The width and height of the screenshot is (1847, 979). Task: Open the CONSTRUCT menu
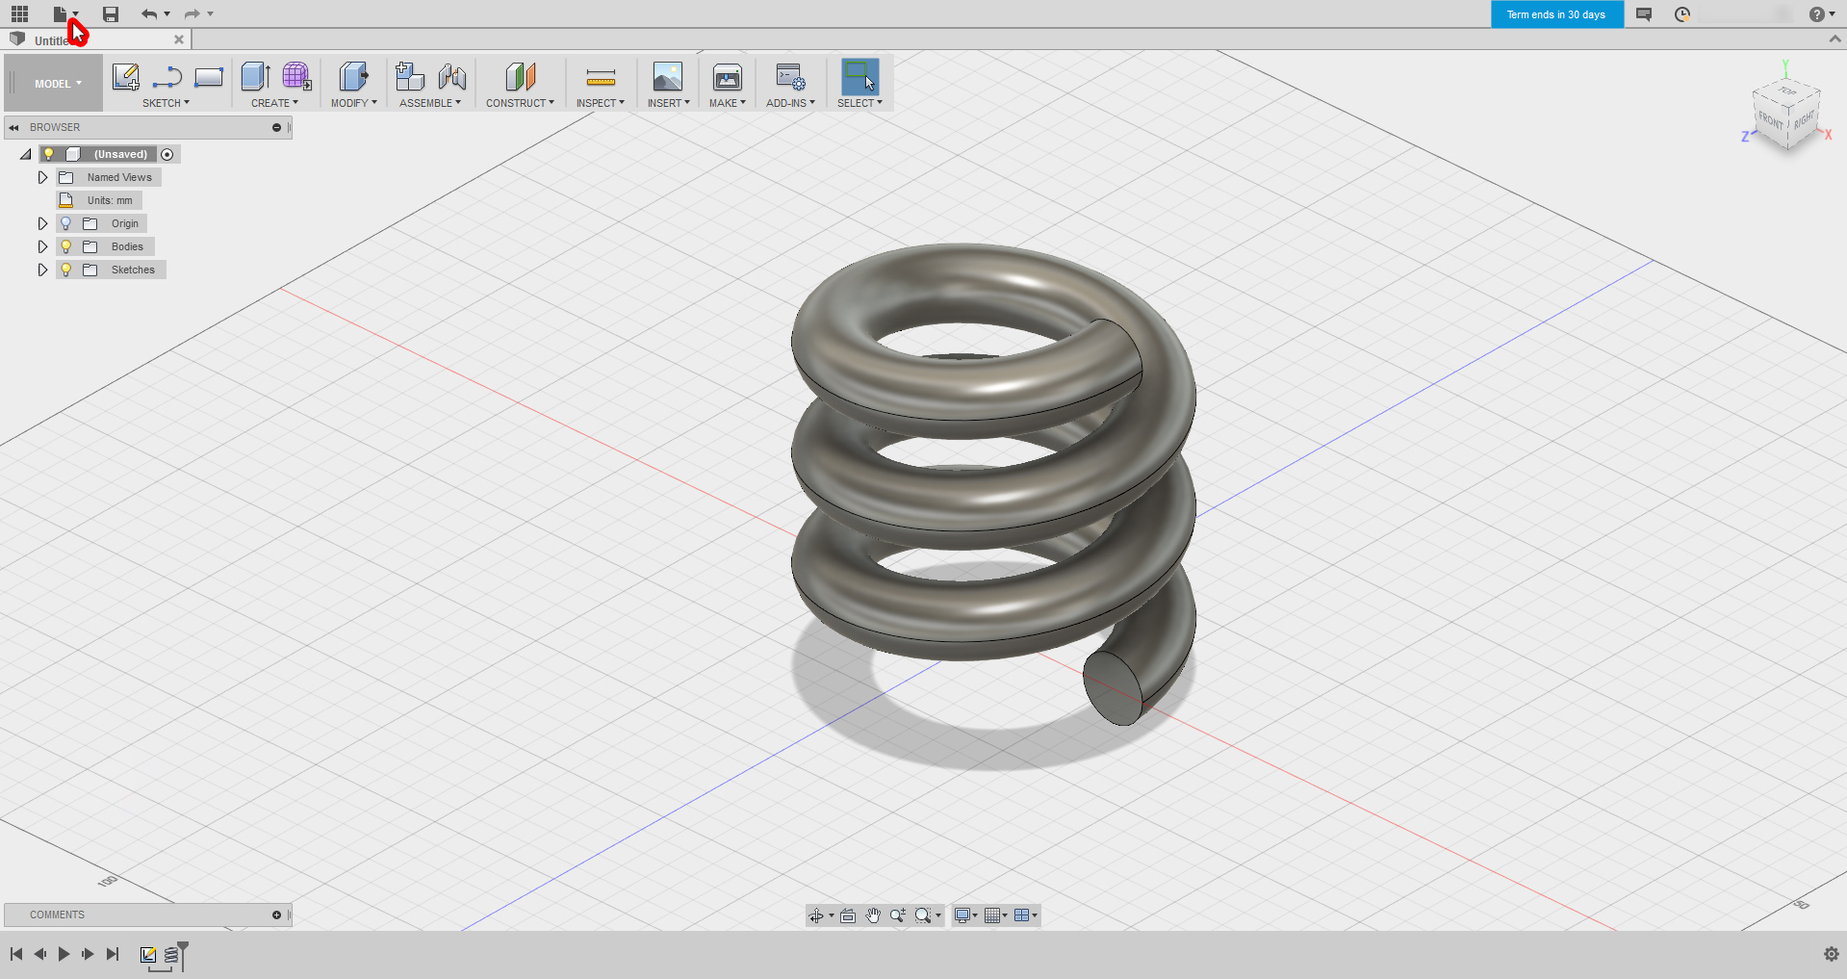point(520,103)
